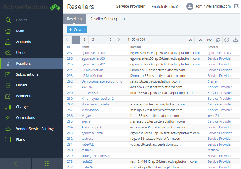Image resolution: width=241 pixels, height=169 pixels.
Task: Jump to page 3 of results
Action: (93, 40)
